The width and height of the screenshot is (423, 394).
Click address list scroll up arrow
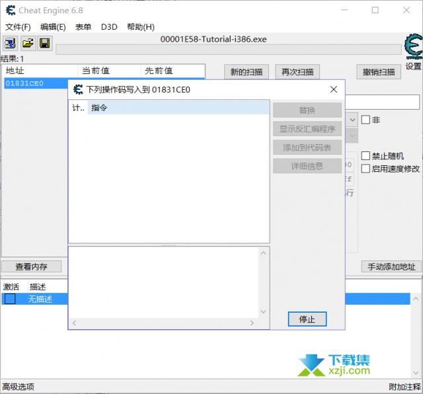click(x=416, y=299)
